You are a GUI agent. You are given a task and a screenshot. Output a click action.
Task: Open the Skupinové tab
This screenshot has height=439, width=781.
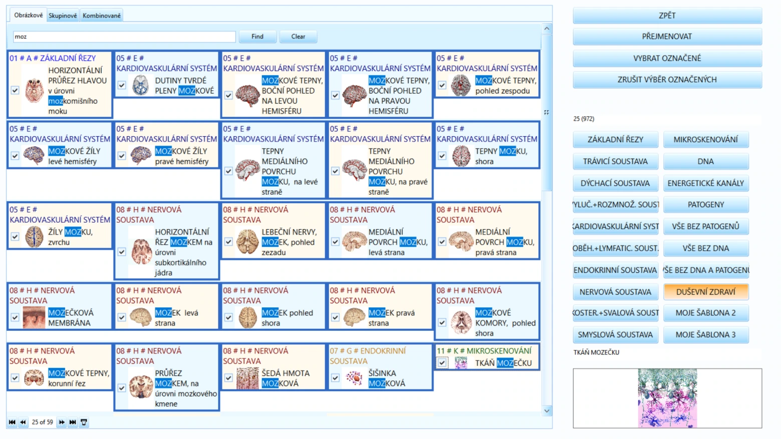pyautogui.click(x=63, y=16)
